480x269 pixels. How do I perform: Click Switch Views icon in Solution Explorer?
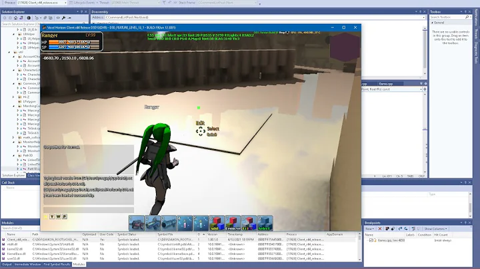tap(21, 18)
